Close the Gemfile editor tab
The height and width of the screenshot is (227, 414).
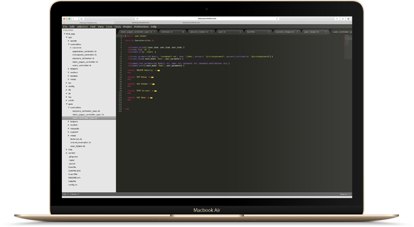pos(269,32)
